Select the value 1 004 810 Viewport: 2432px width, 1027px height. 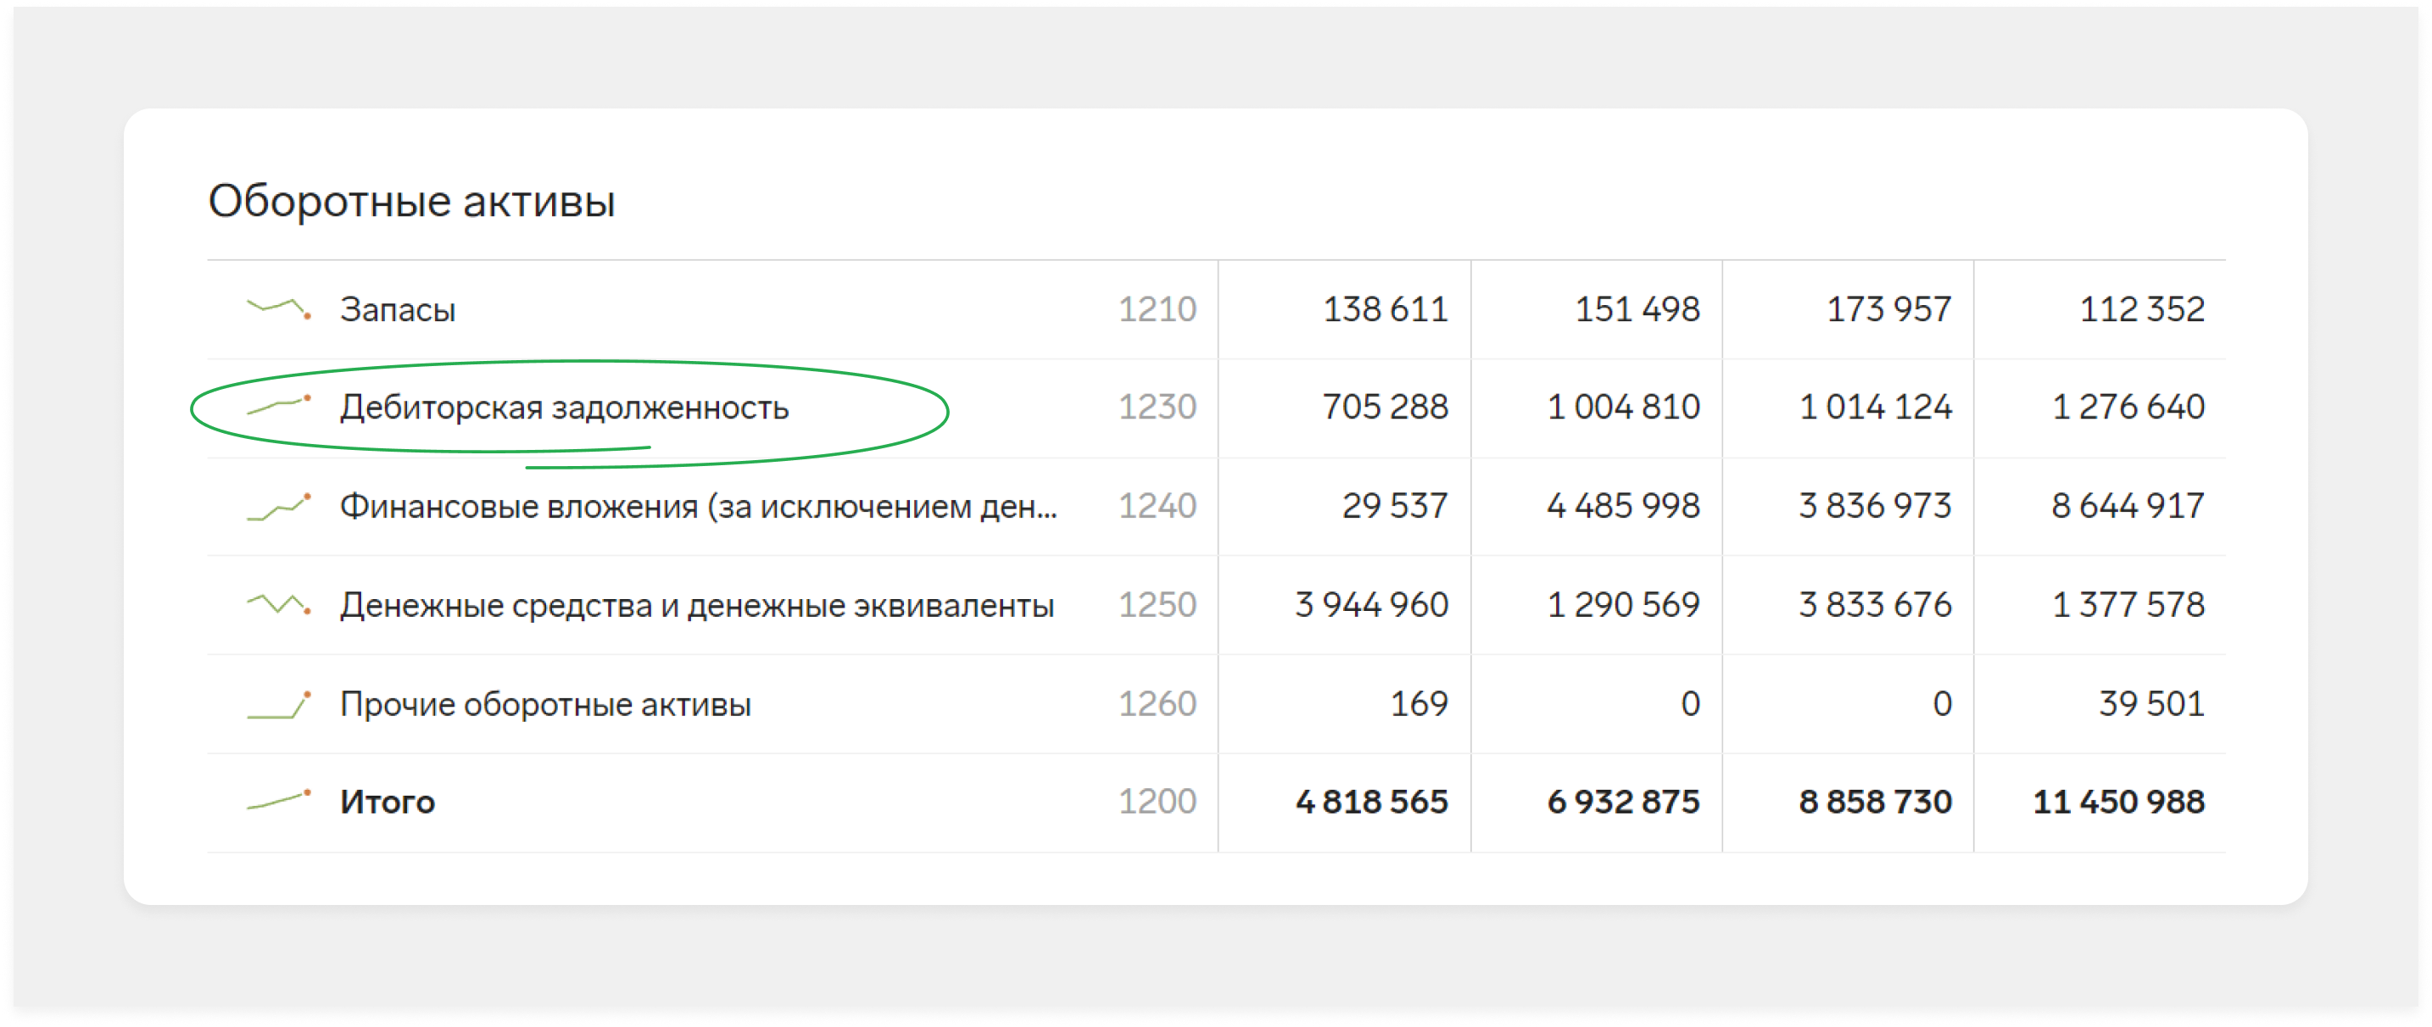point(1624,407)
